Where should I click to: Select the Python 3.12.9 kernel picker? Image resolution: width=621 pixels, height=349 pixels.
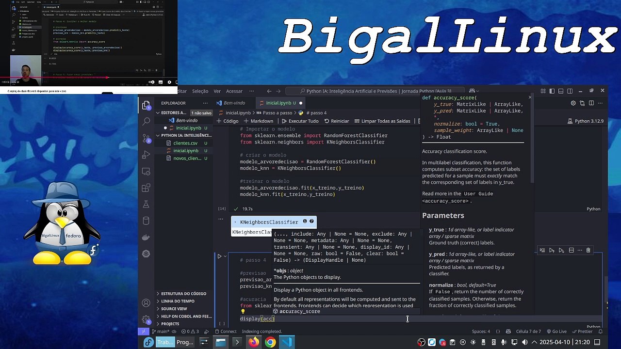pos(586,121)
